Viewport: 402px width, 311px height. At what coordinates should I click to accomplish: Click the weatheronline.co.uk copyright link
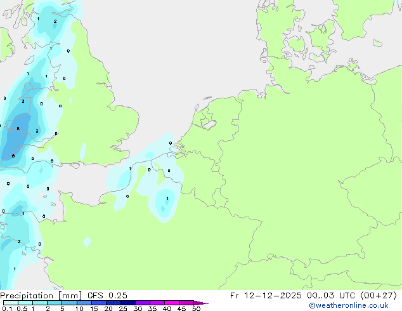[x=349, y=305]
